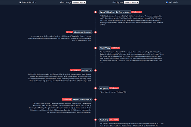Open the Filter by tags dropdown
Screen dimensions: 191x127
tap(79, 2)
